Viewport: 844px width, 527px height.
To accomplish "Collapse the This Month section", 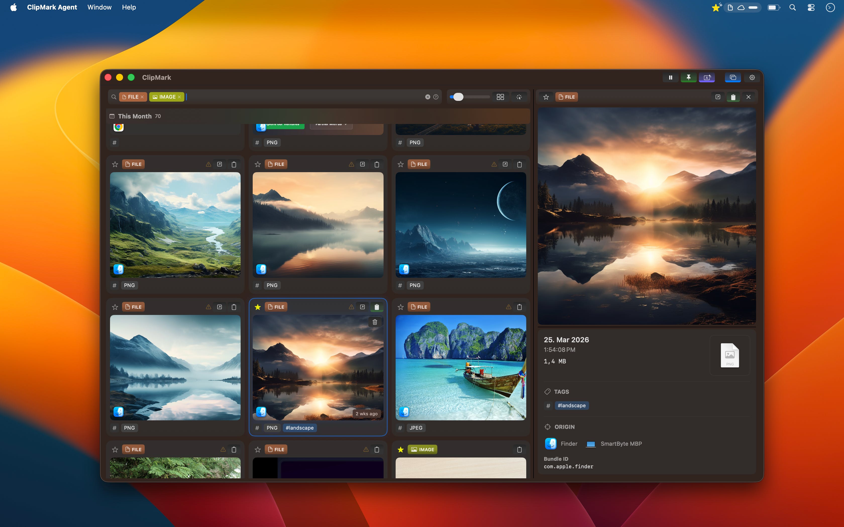I will coord(135,116).
